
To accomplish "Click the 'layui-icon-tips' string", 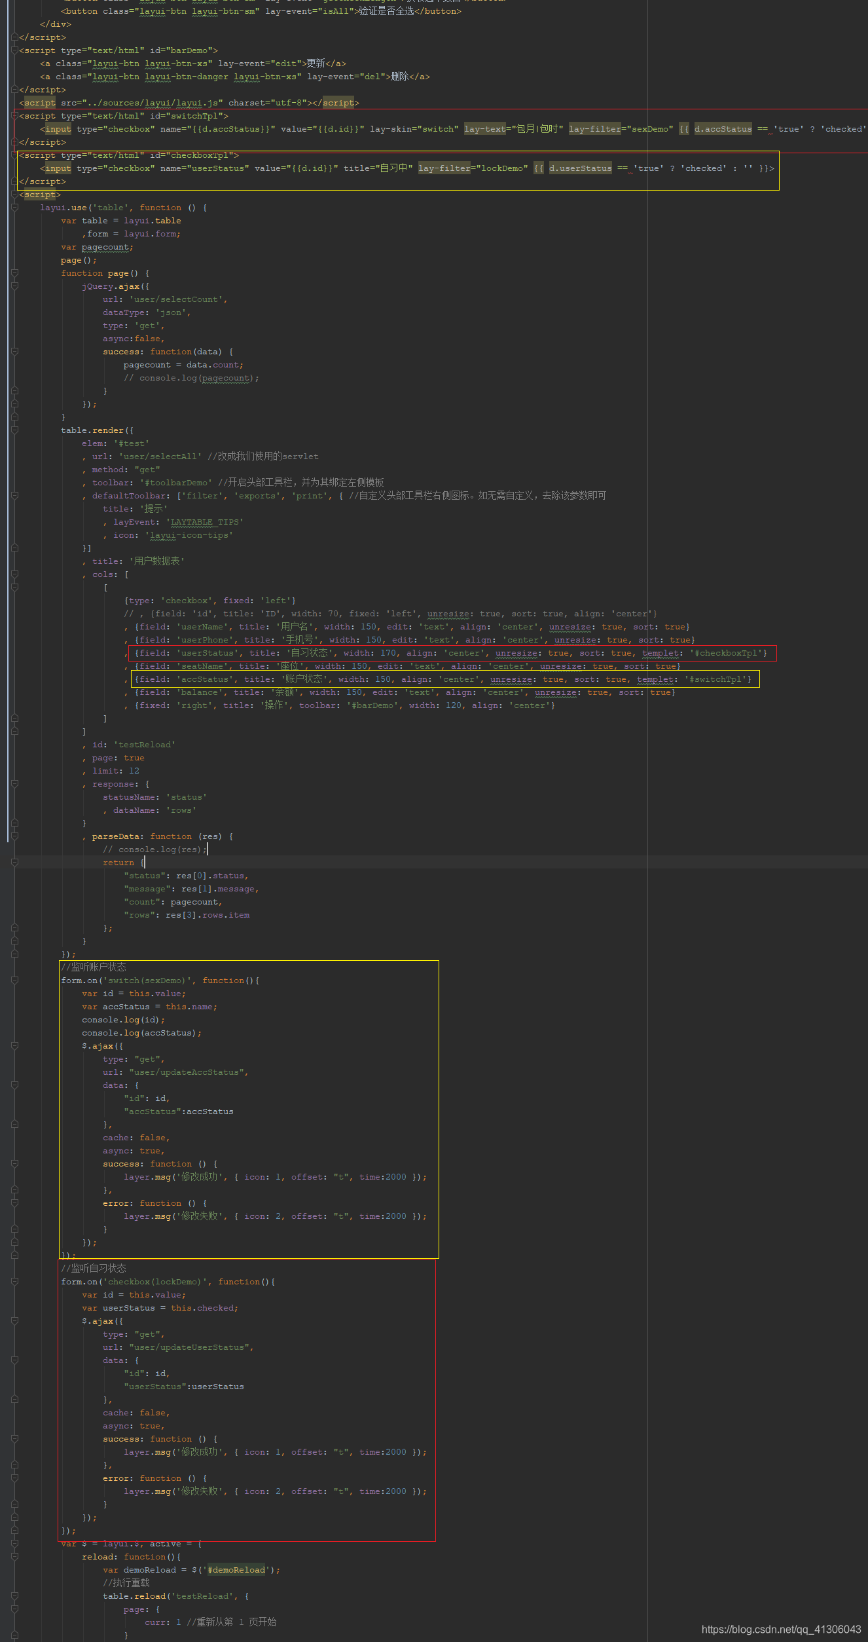I will coord(189,535).
